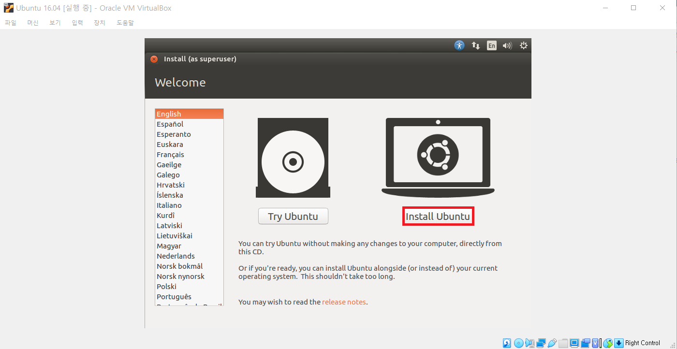Screen dimensions: 677x349
Task: Click the hard disk activity icon in VirtualBox status bar
Action: coord(507,343)
